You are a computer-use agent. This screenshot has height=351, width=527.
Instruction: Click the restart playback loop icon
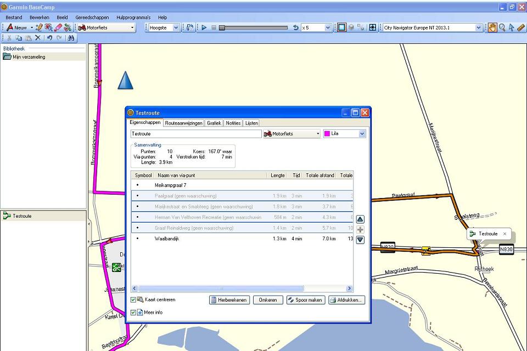click(296, 27)
